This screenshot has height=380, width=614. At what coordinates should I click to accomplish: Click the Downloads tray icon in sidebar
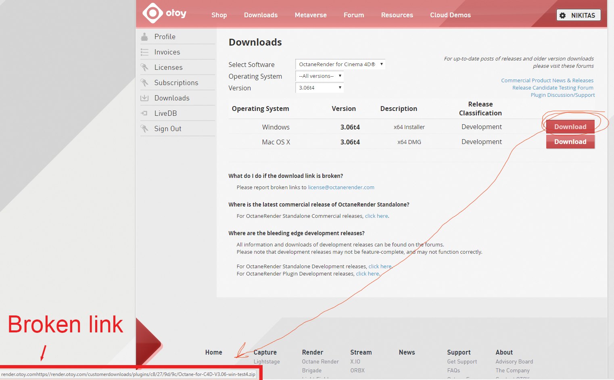[x=144, y=98]
